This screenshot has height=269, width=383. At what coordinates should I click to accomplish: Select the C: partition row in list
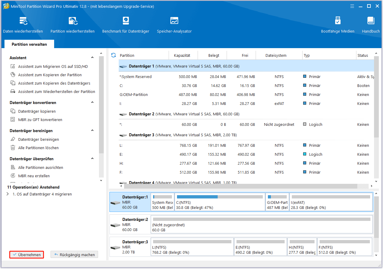pyautogui.click(x=246, y=86)
